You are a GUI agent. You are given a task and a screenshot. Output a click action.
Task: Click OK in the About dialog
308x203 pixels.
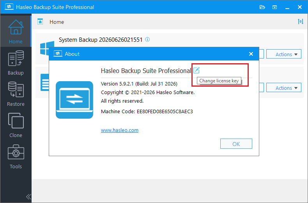(236, 144)
